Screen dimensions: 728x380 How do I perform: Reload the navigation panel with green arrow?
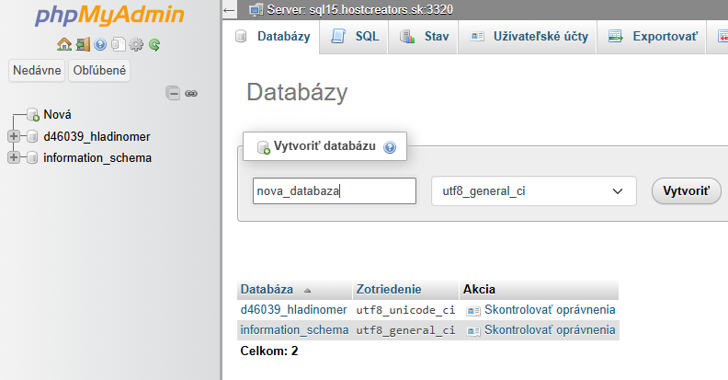(154, 44)
